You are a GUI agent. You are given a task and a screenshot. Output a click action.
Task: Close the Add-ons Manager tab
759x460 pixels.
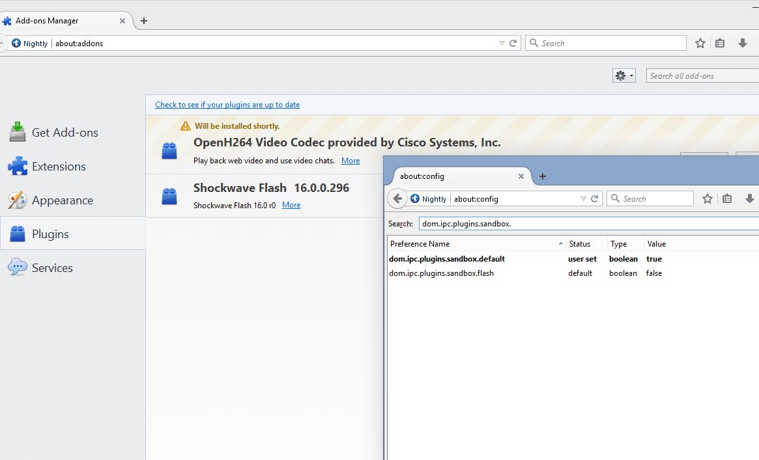point(122,21)
